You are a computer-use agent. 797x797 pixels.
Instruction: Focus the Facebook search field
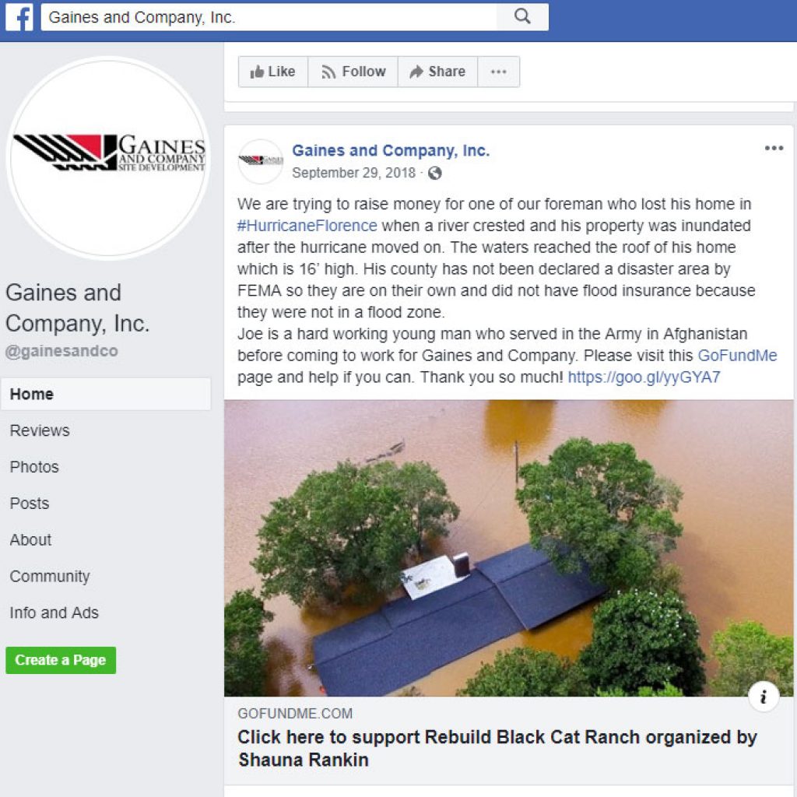[269, 17]
